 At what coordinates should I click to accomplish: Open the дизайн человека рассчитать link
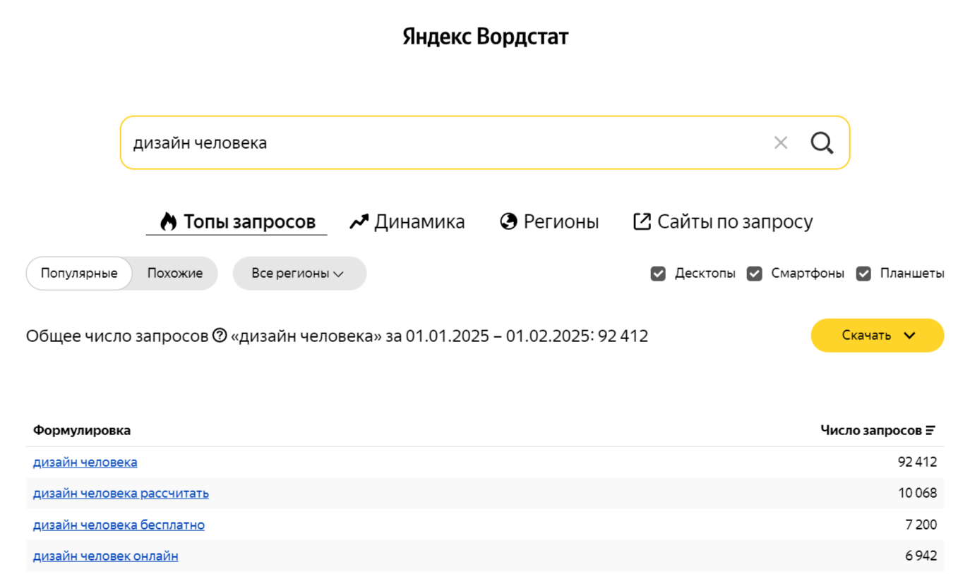[121, 494]
